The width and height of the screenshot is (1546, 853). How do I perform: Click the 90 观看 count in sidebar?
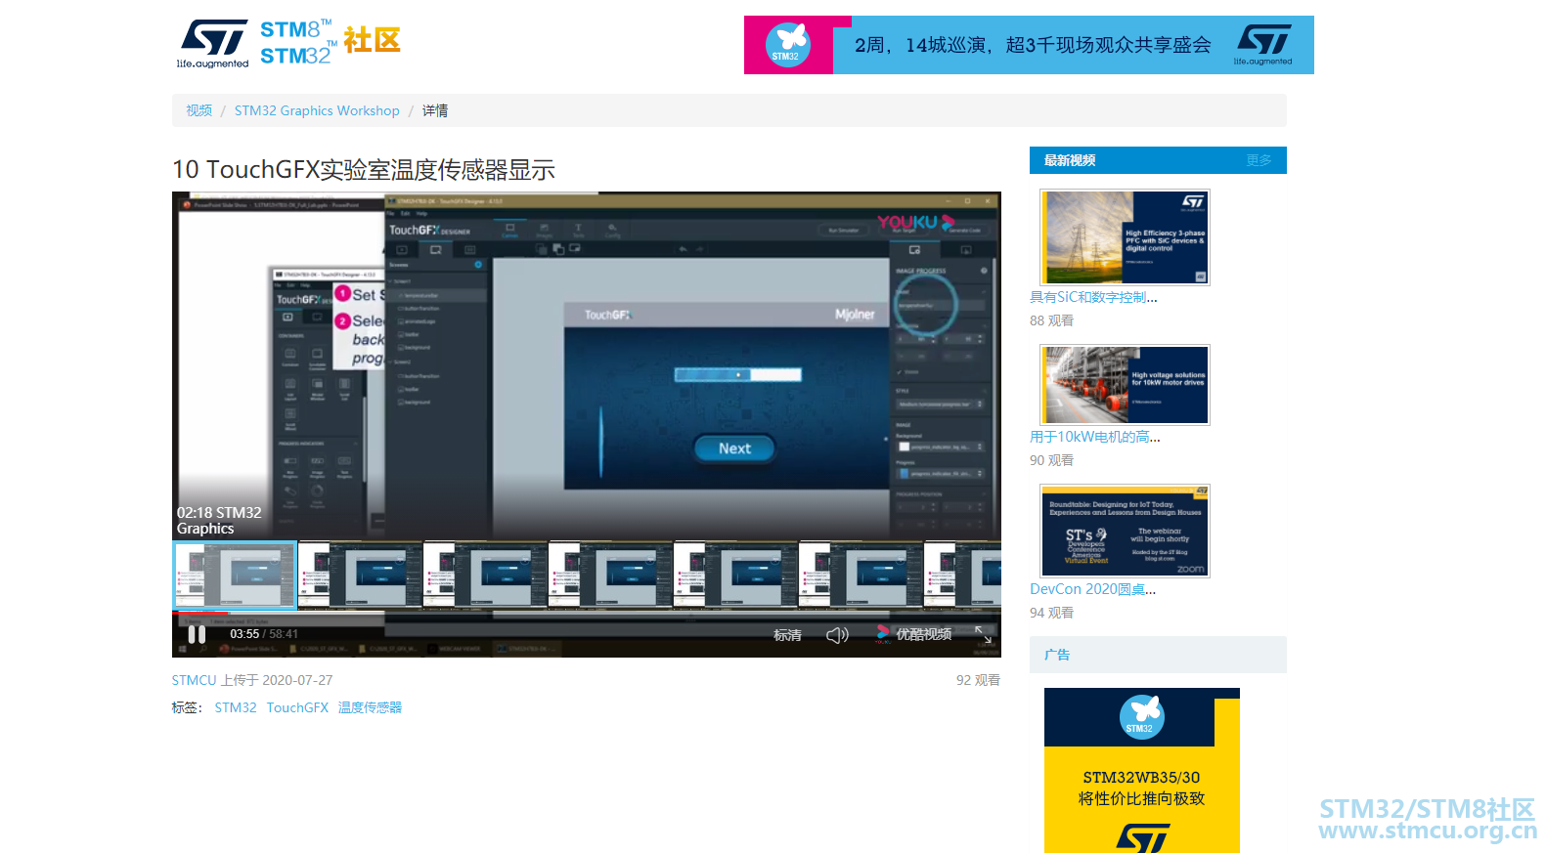click(x=1051, y=460)
